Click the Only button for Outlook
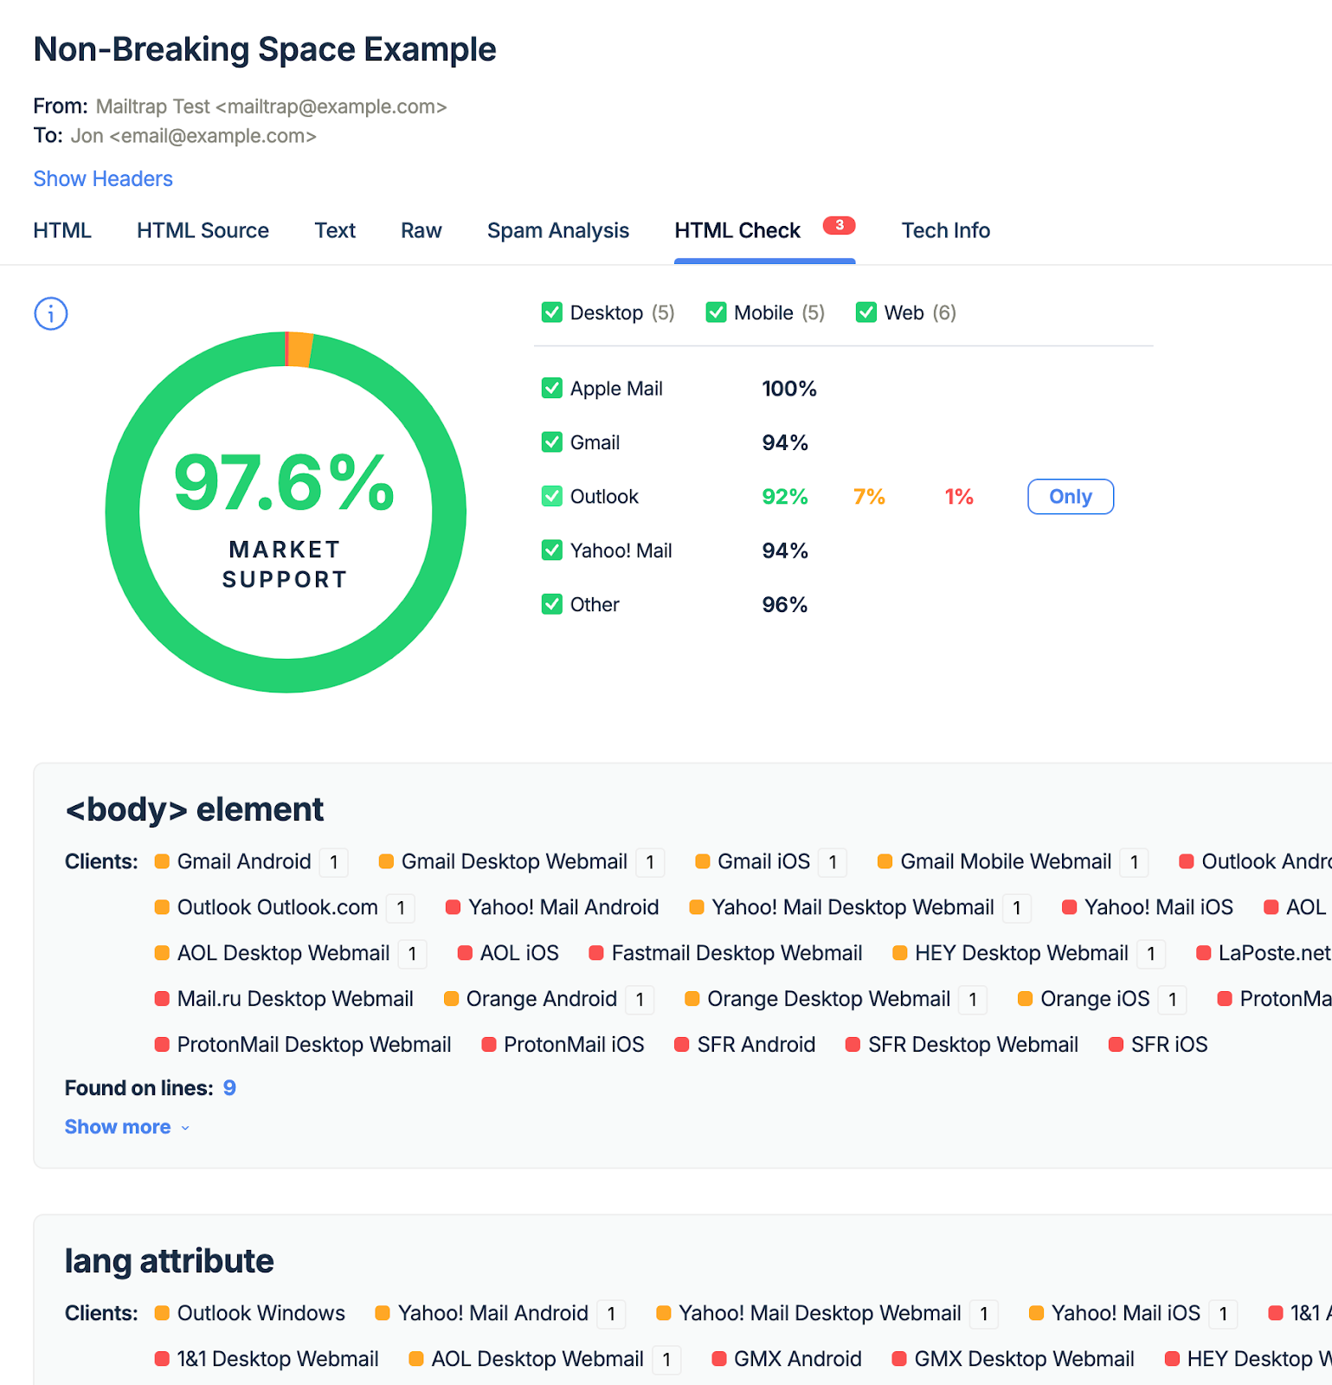The height and width of the screenshot is (1385, 1332). 1070,497
